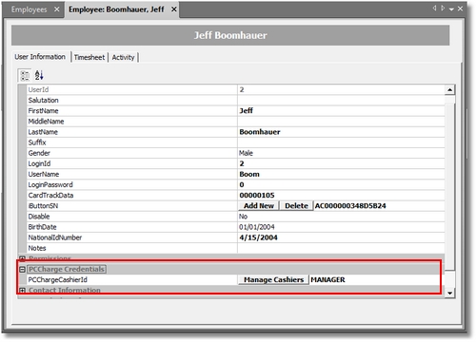Viewport: 476px width, 342px height.
Task: Click the empty MiddleName value field
Action: pos(341,122)
